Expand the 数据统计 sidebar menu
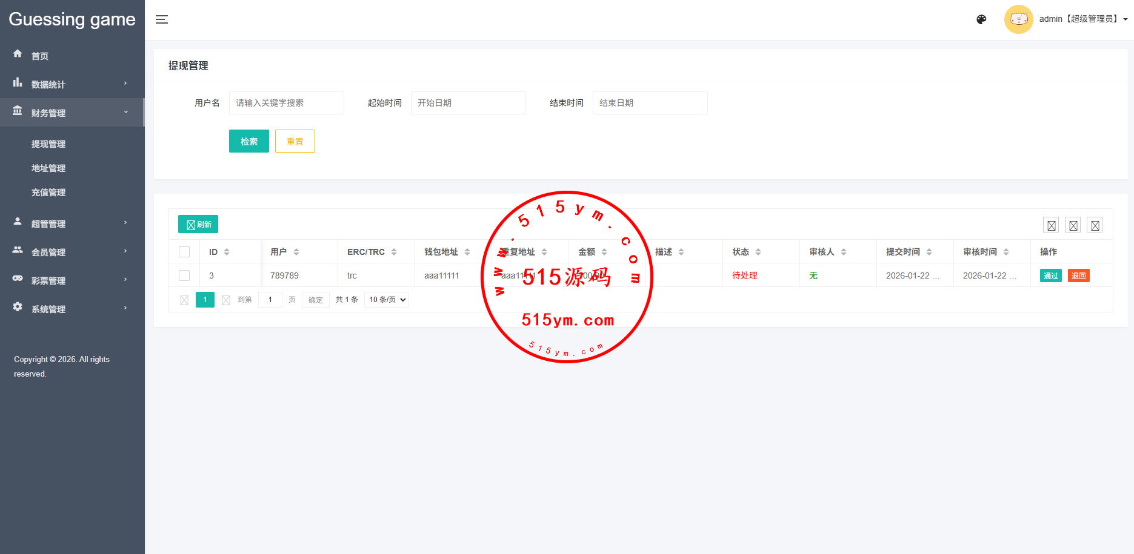 [72, 84]
